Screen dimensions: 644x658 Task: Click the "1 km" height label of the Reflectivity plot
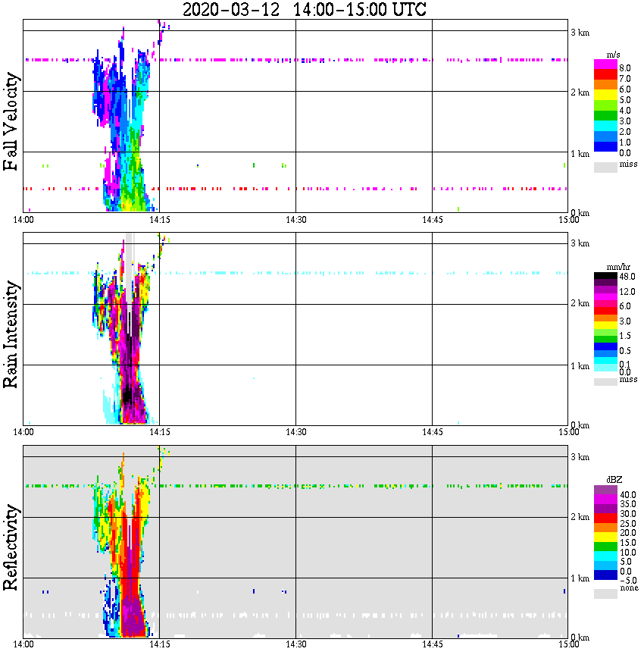click(x=580, y=578)
